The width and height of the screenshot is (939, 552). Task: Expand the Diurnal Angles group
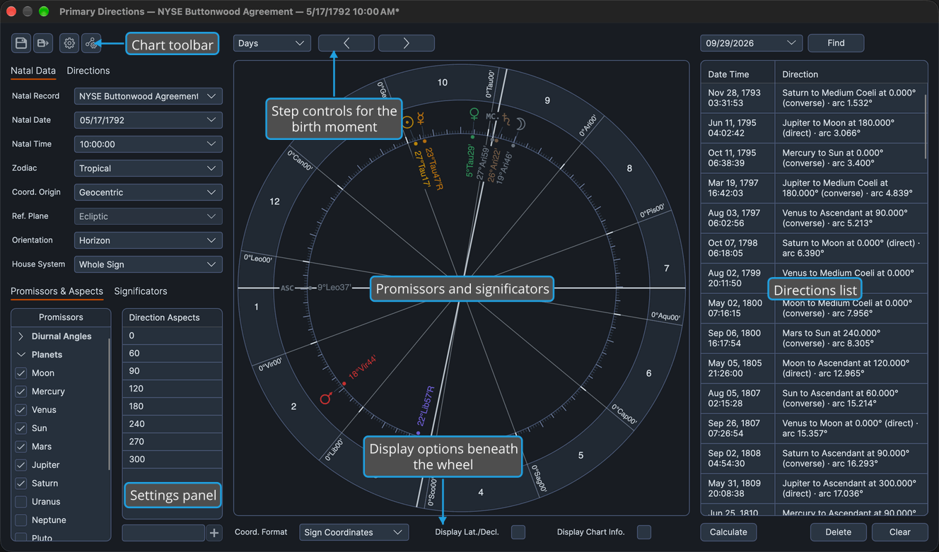(x=21, y=336)
